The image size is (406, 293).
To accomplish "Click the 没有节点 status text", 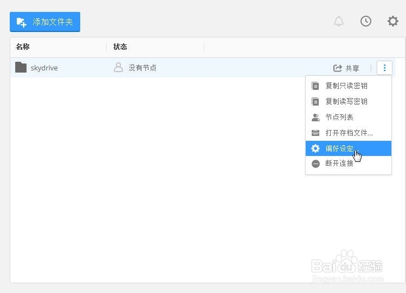I will [143, 68].
